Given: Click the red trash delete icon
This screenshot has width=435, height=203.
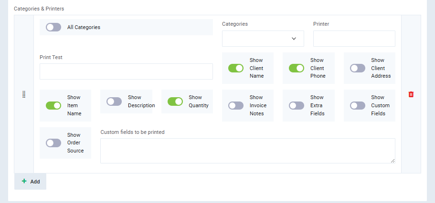Looking at the screenshot, I should tap(411, 94).
